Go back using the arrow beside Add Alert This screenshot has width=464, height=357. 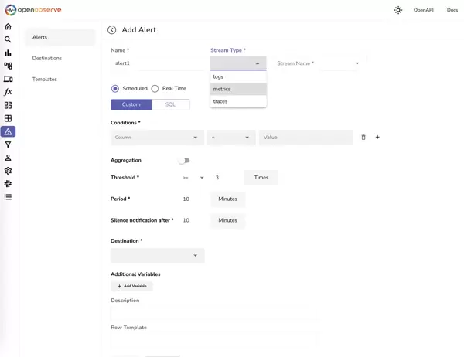(x=112, y=30)
